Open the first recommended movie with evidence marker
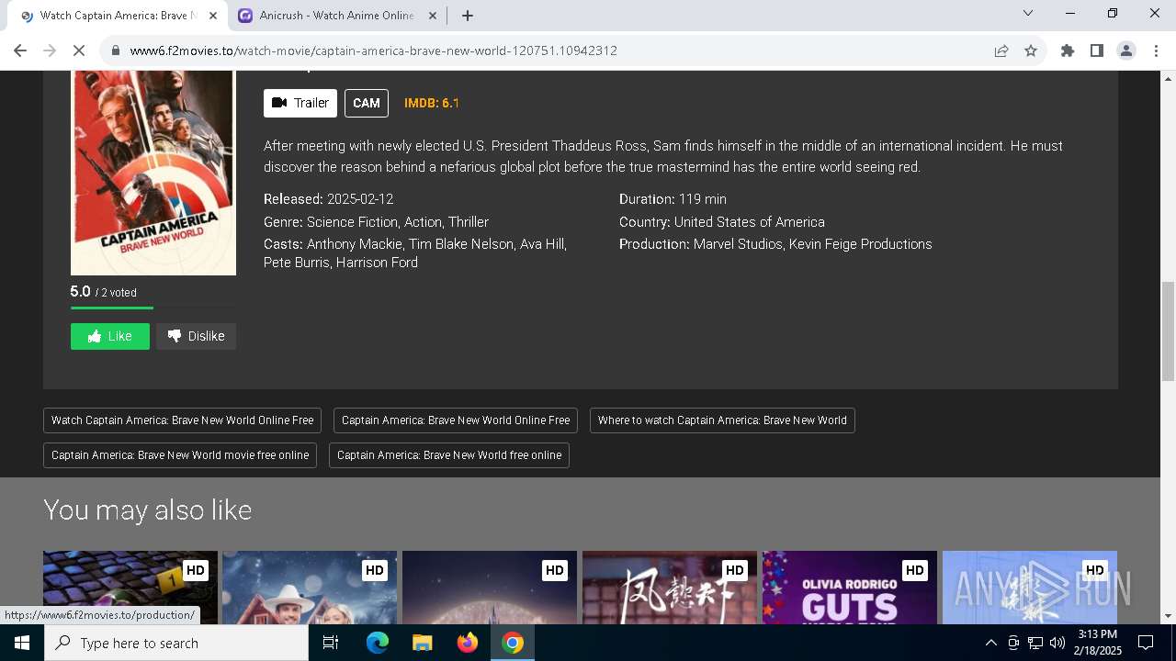This screenshot has height=661, width=1176. (130, 588)
